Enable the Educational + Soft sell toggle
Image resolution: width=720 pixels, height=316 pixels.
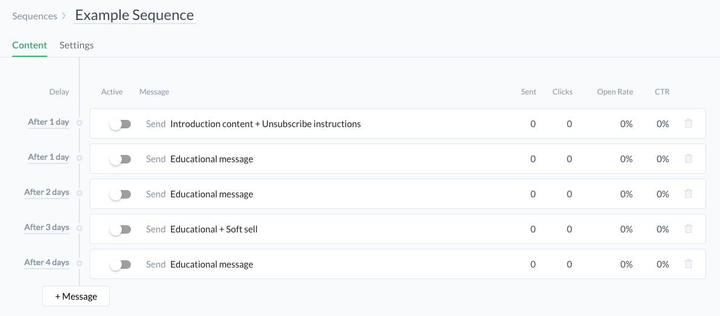pyautogui.click(x=121, y=229)
